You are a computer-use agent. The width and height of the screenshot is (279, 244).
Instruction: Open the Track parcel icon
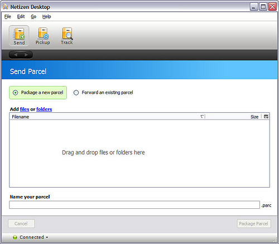(x=67, y=36)
